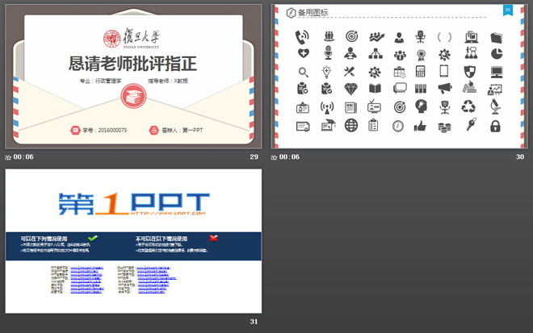Click the calculator icon
This screenshot has height=333, width=533.
pyautogui.click(x=421, y=71)
